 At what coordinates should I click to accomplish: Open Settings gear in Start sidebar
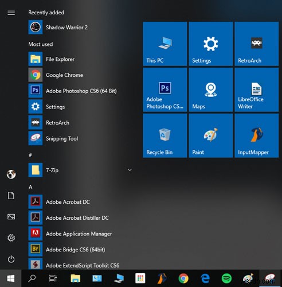coord(11,238)
